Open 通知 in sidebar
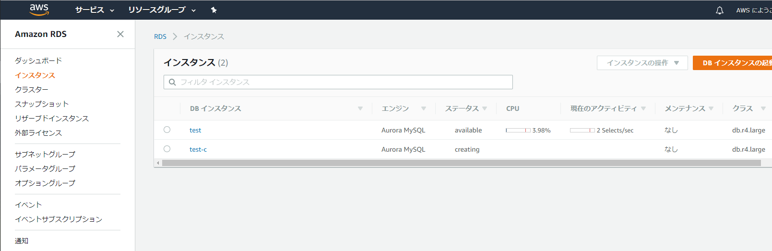 point(22,241)
